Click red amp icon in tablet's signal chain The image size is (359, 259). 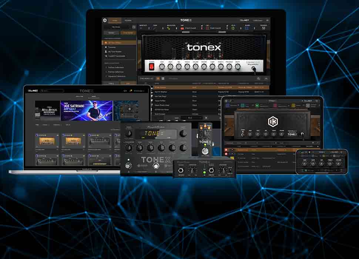click(275, 105)
